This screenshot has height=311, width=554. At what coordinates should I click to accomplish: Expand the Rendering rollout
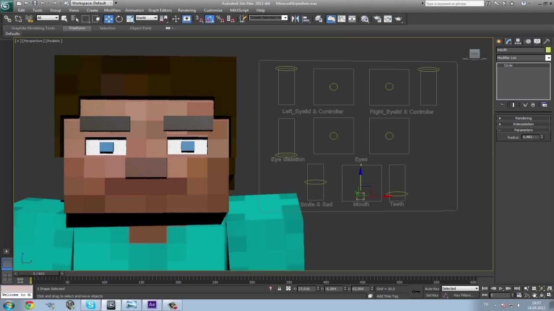pyautogui.click(x=523, y=118)
